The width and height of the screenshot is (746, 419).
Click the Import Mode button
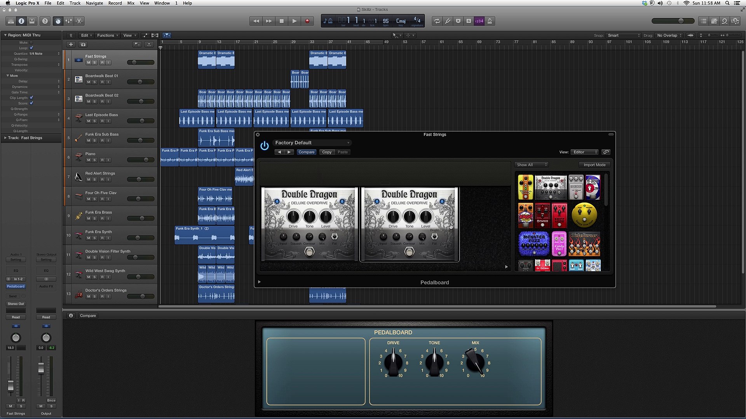click(x=594, y=165)
